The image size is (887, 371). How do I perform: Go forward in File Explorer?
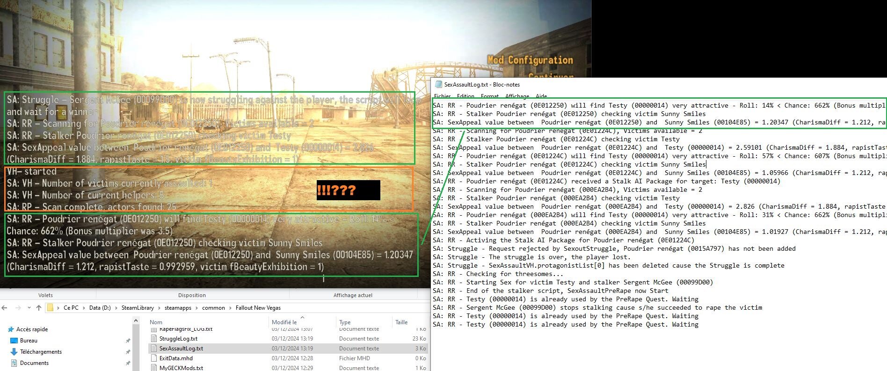point(18,308)
